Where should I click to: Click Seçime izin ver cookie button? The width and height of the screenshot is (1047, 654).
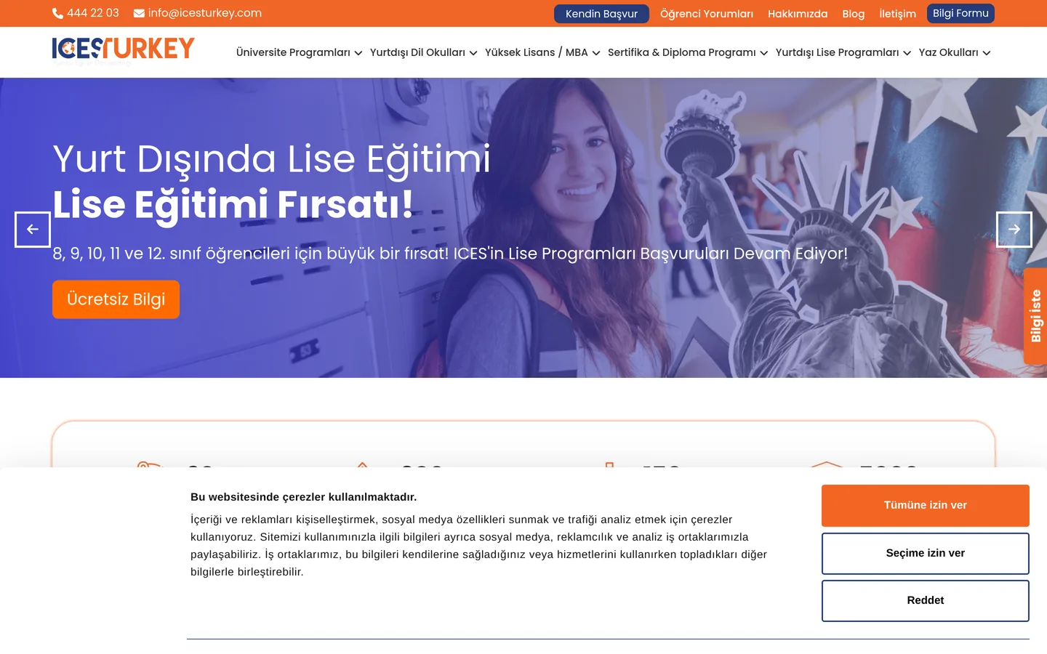(926, 554)
